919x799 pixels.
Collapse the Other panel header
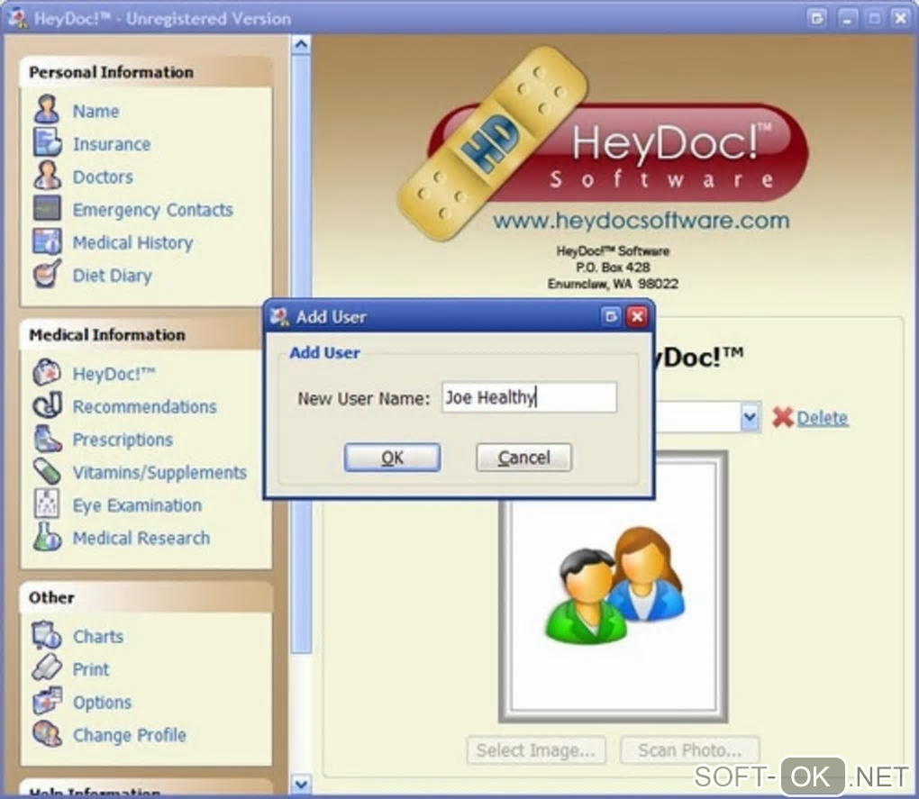(146, 597)
